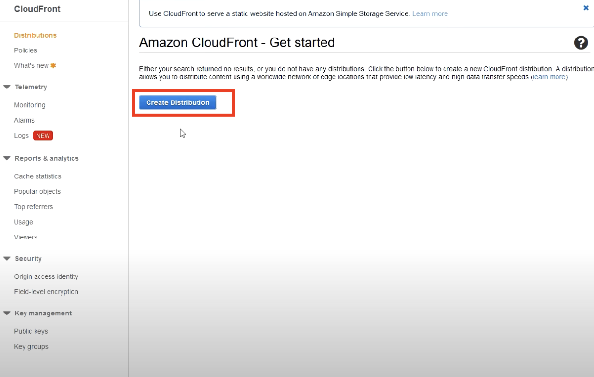Click the What's new asterisk icon

53,65
